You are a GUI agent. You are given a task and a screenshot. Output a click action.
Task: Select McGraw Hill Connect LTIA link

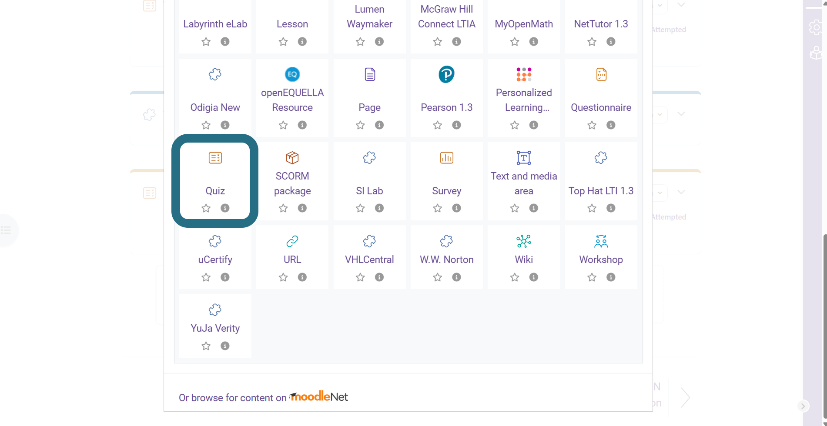coord(447,17)
